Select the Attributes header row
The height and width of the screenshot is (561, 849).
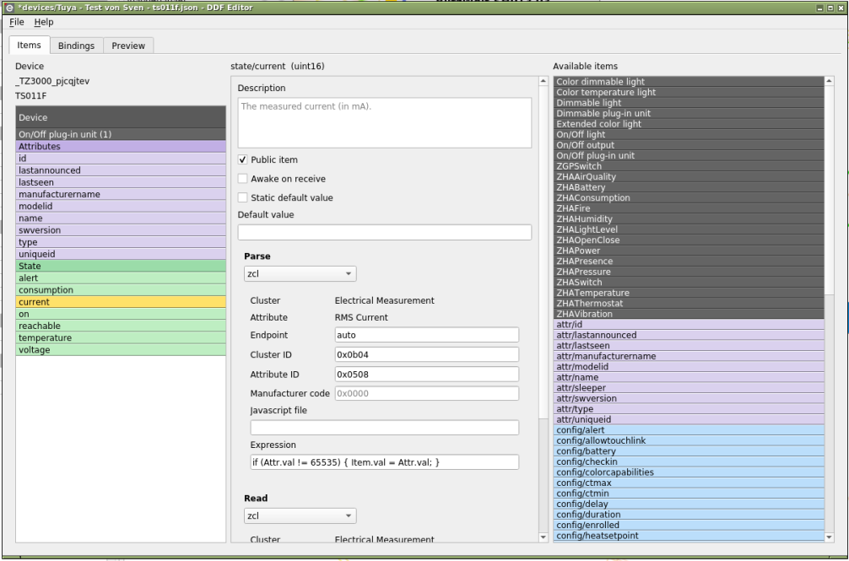pyautogui.click(x=121, y=147)
